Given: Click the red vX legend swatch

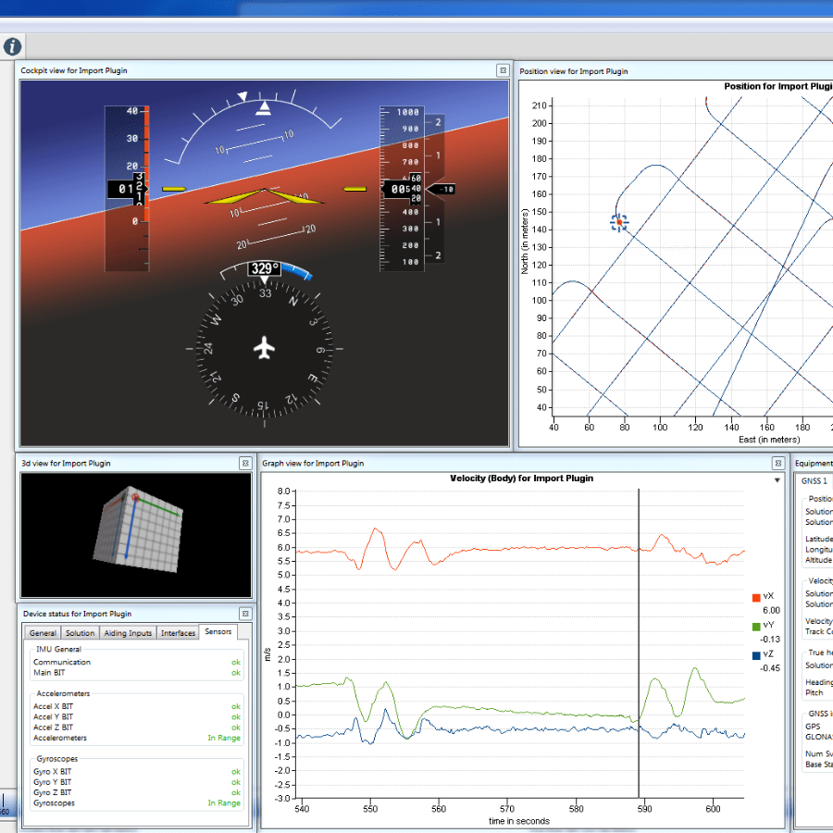Looking at the screenshot, I should click(756, 597).
